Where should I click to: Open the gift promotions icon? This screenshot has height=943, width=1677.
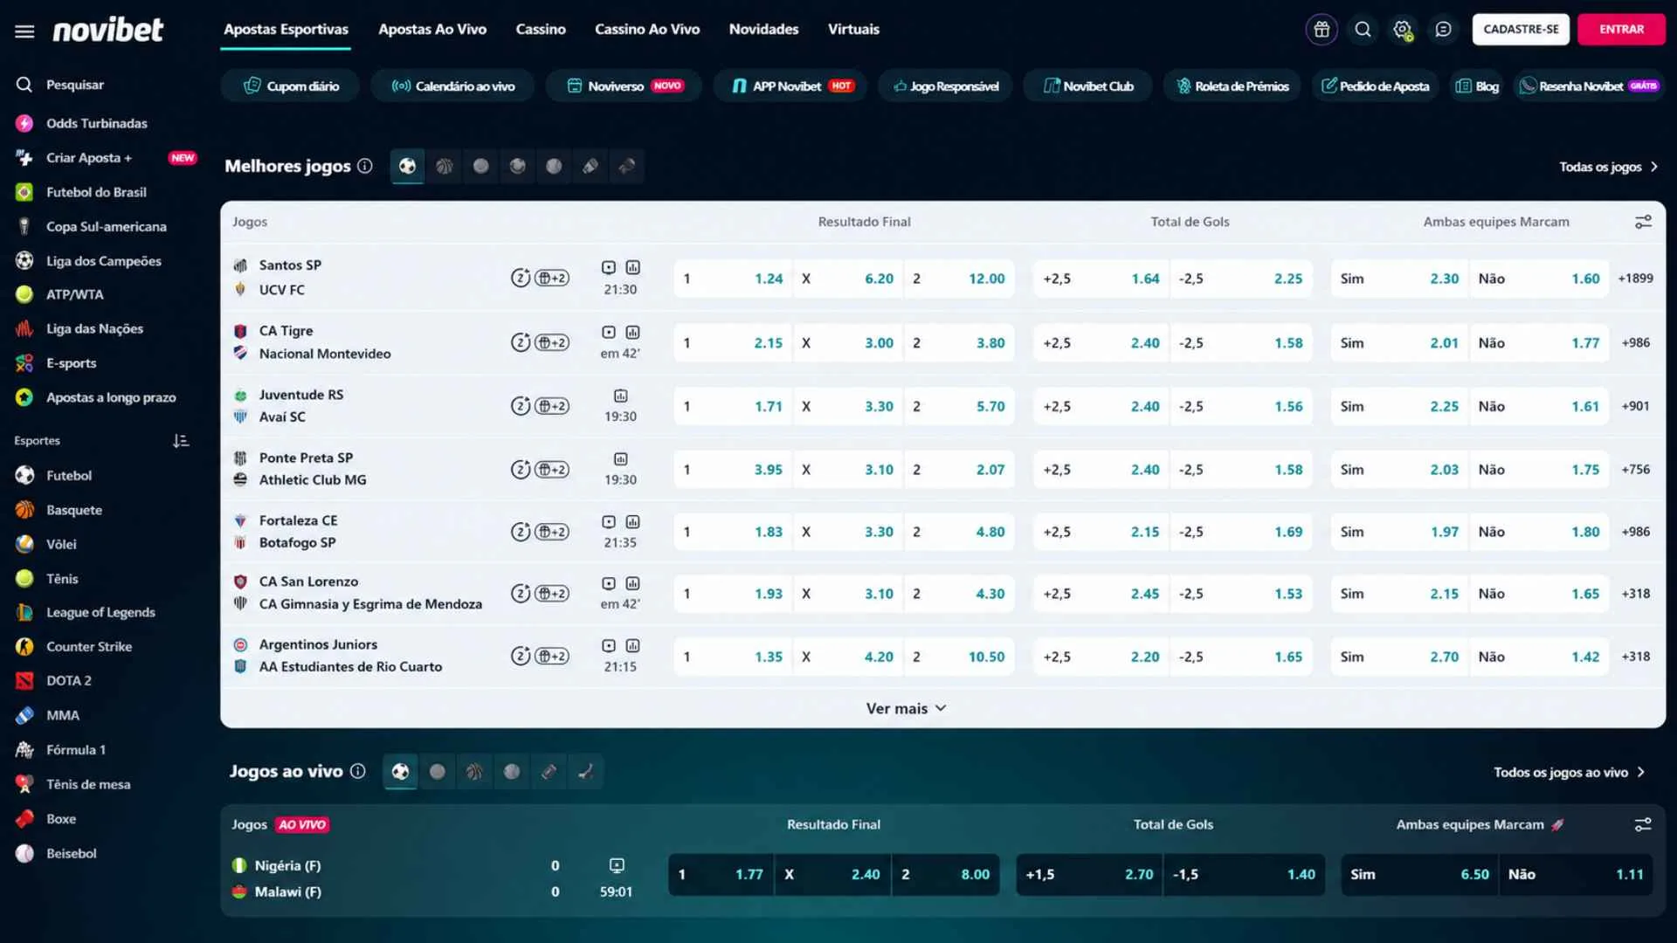1322,30
